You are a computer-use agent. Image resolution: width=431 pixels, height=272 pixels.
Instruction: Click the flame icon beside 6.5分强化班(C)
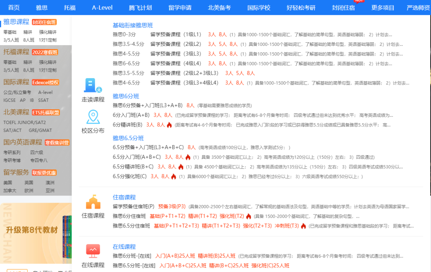[x=174, y=176]
